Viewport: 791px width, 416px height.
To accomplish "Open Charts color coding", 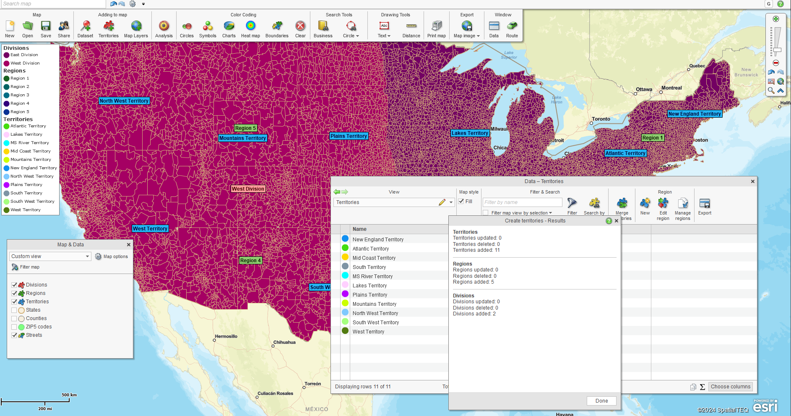I will pos(229,29).
